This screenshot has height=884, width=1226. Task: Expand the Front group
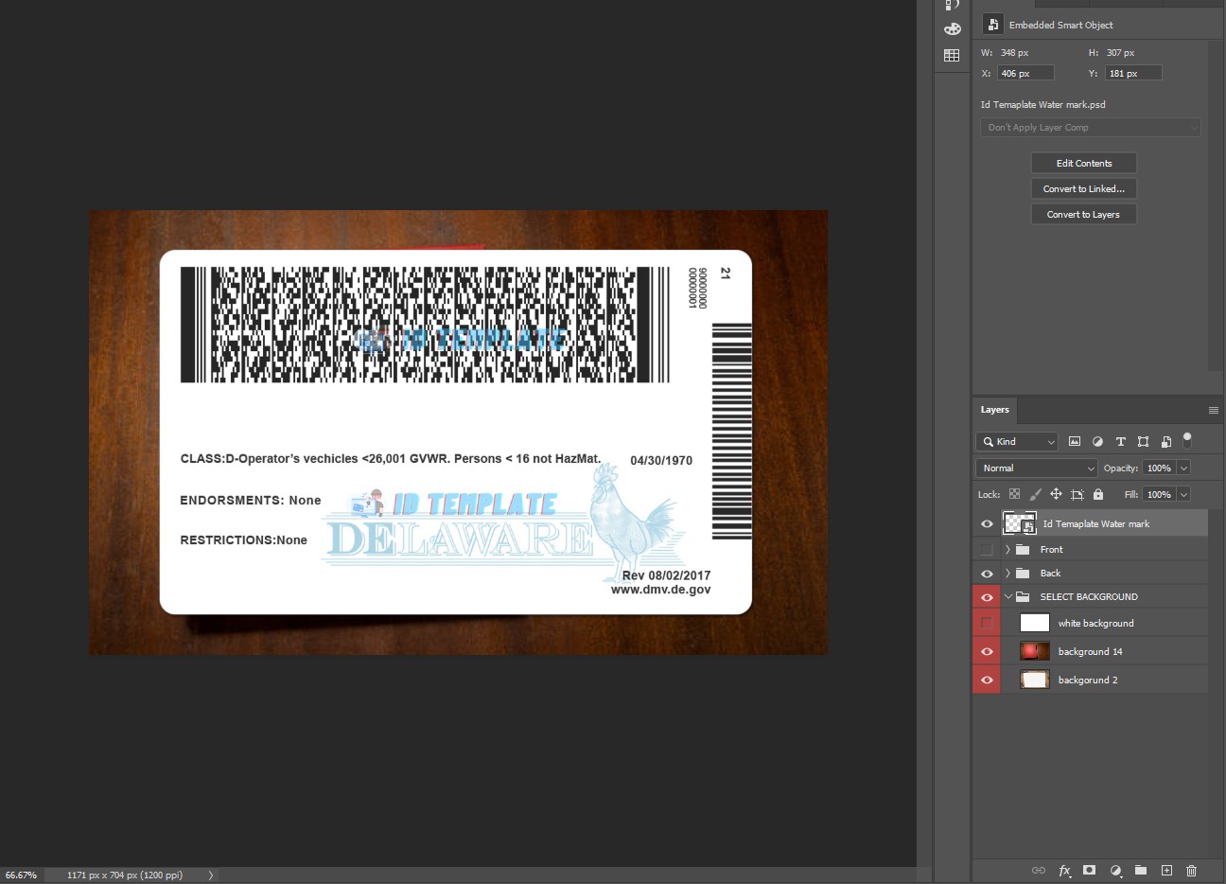click(1007, 549)
